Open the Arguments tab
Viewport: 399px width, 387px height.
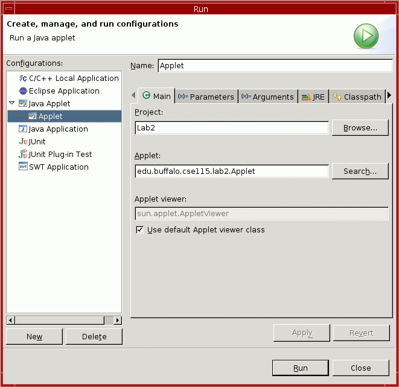[267, 97]
